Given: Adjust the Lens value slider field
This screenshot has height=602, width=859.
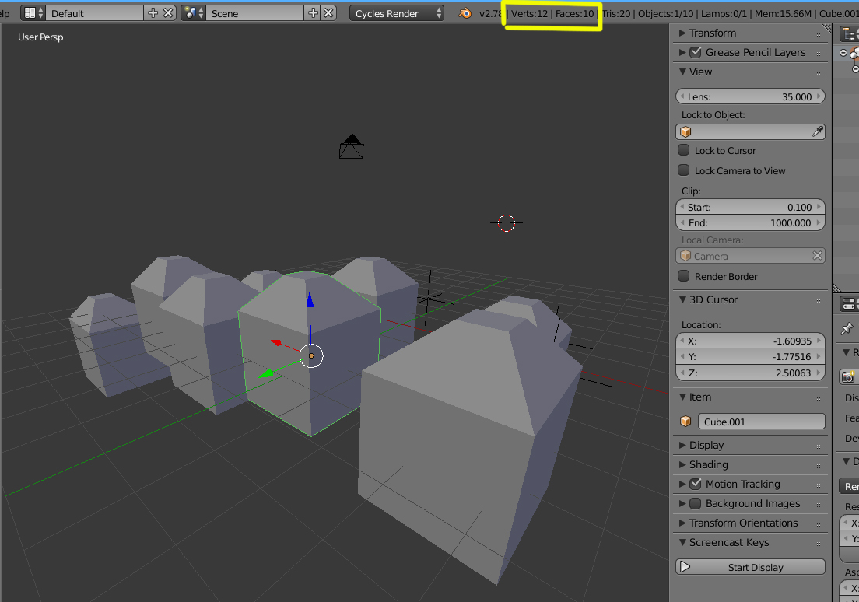Looking at the screenshot, I should point(751,96).
